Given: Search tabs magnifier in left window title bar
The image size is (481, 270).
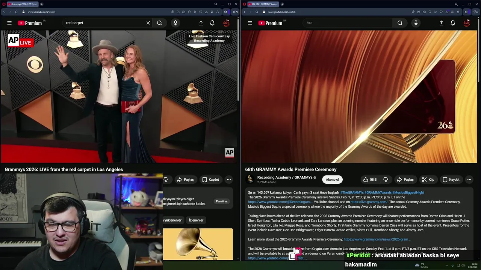Looking at the screenshot, I should tap(216, 4).
